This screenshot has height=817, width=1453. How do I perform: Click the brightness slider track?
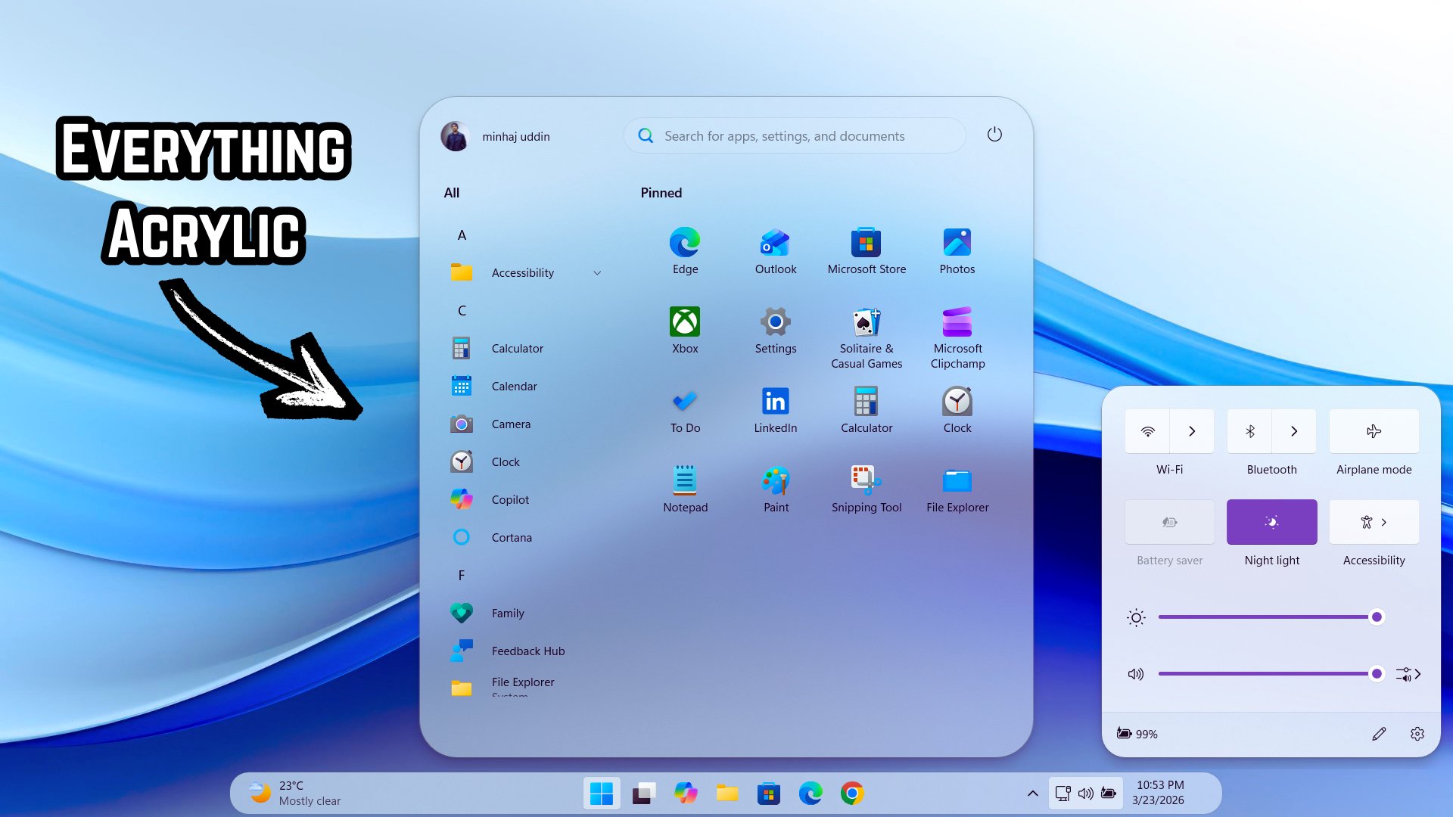(1264, 617)
